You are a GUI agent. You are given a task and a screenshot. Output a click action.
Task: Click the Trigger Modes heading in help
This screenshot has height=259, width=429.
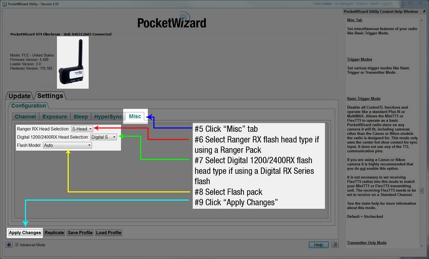point(359,59)
